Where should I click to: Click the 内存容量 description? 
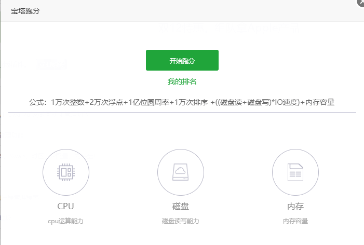[295, 221]
